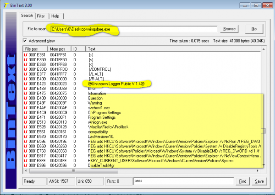Toggle the Advanced view checkbox
The width and height of the screenshot is (275, 195).
click(x=25, y=41)
